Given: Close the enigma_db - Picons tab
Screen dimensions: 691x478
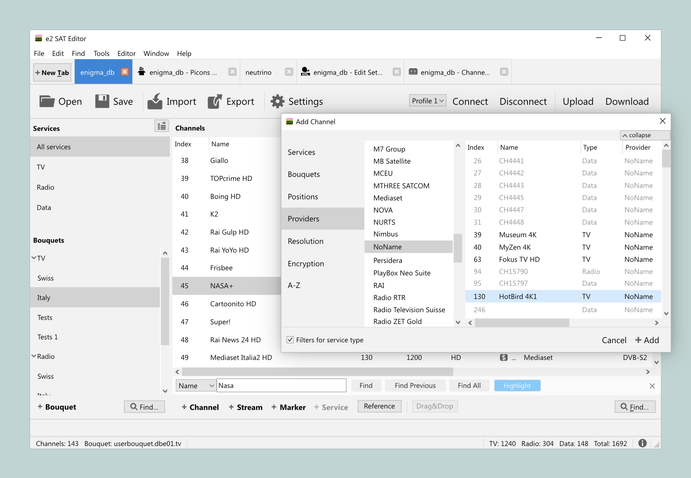Looking at the screenshot, I should click(x=232, y=72).
